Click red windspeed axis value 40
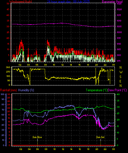The height and width of the screenshot is (153, 128). click(8, 15)
